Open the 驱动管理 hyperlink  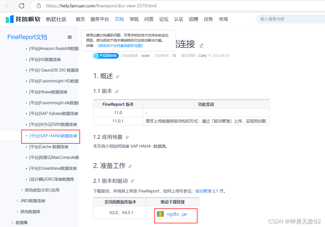pos(203,191)
